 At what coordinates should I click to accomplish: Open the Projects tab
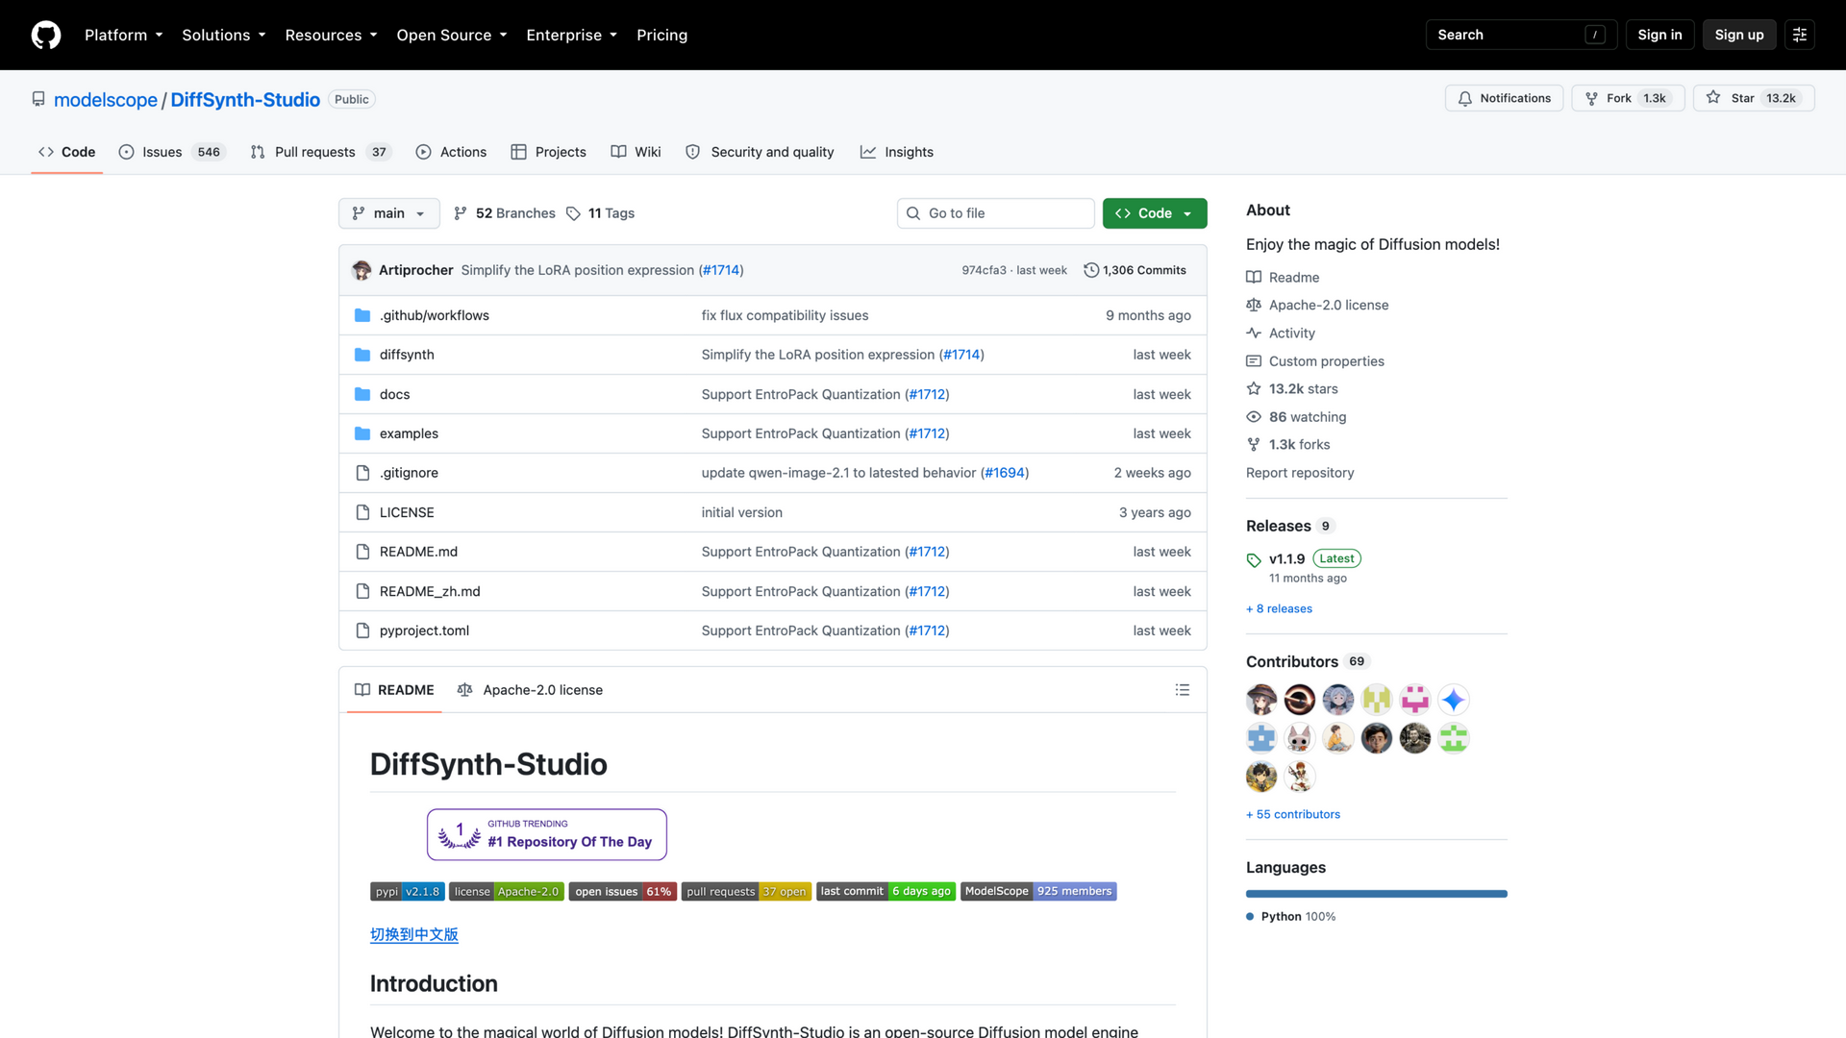548,152
